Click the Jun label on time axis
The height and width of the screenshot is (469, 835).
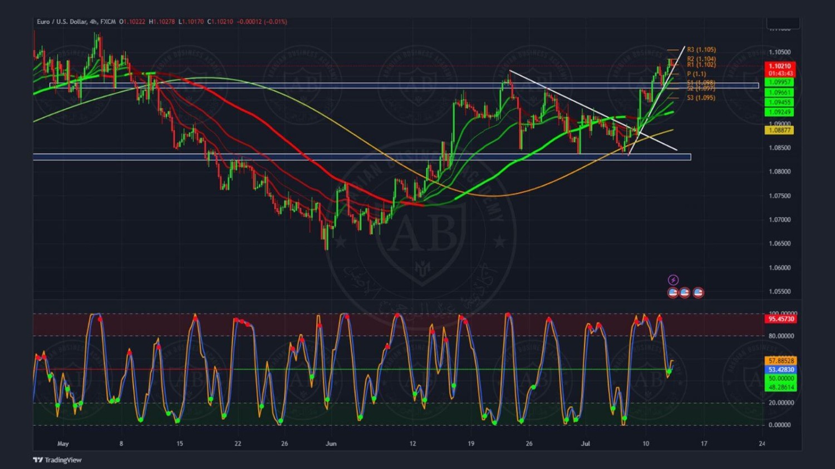click(x=331, y=443)
